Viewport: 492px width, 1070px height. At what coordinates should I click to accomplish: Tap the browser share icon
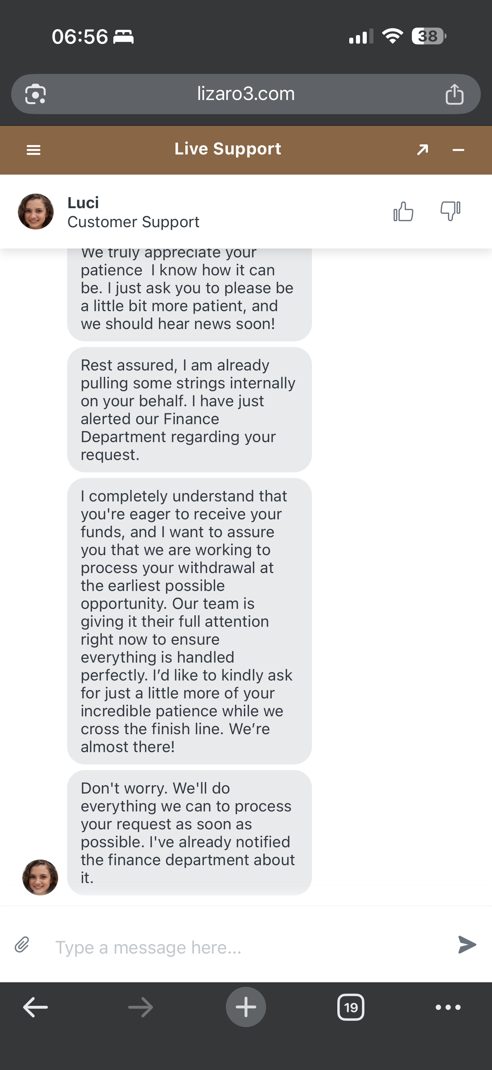coord(454,94)
